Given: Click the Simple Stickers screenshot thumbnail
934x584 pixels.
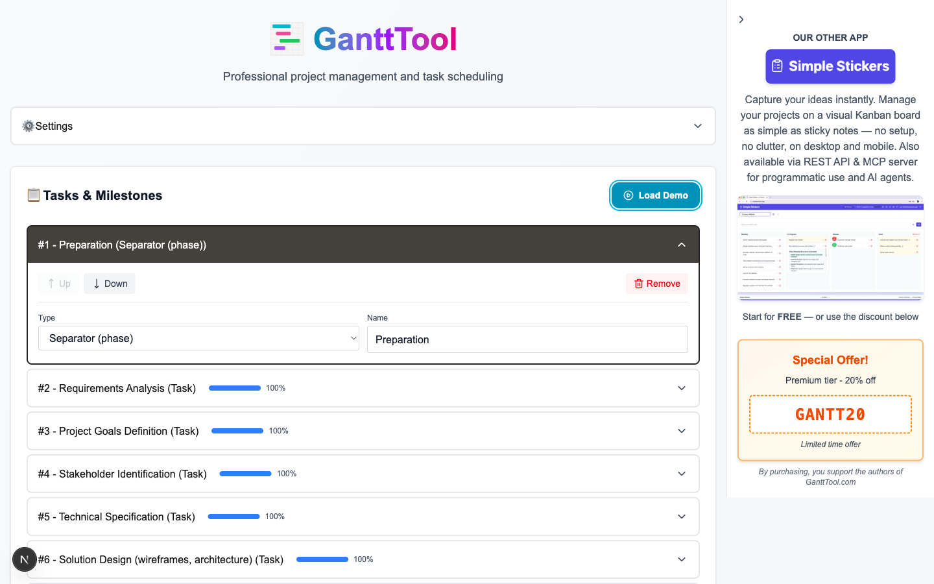Looking at the screenshot, I should coord(830,248).
